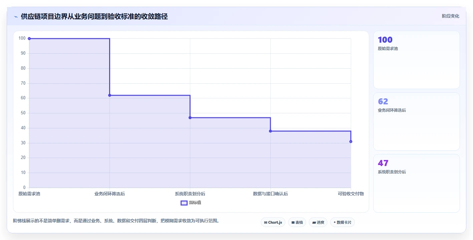This screenshot has width=473, height=240.
Task: Click the 业务闭环筛选后 x-axis label
Action: pyautogui.click(x=109, y=194)
